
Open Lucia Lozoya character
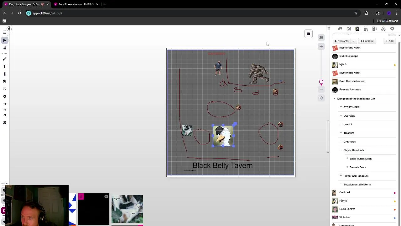coord(347,209)
